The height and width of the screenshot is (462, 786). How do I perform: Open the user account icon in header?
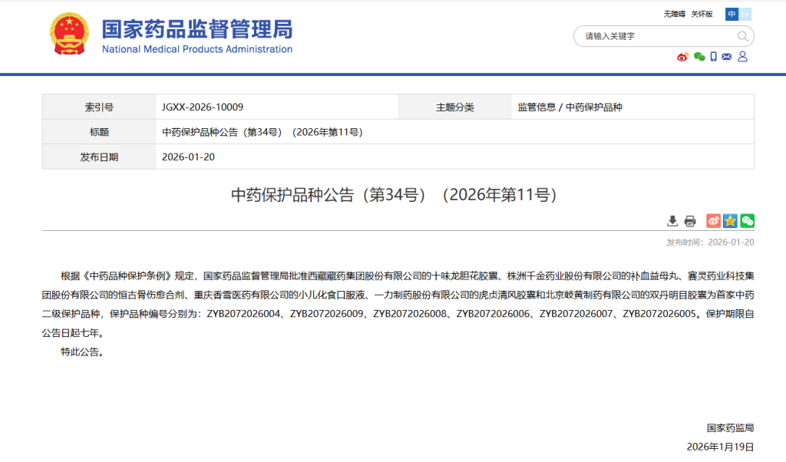742,57
